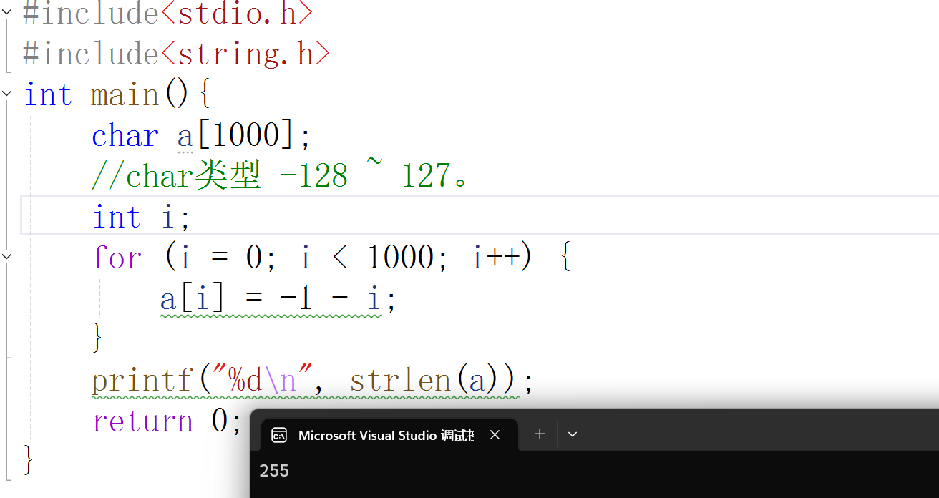Click the #include<stdio.h> line
This screenshot has width=939, height=498.
coord(168,13)
